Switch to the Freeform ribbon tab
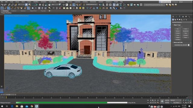Image resolution: width=193 pixels, height=108 pixels. pos(14,11)
